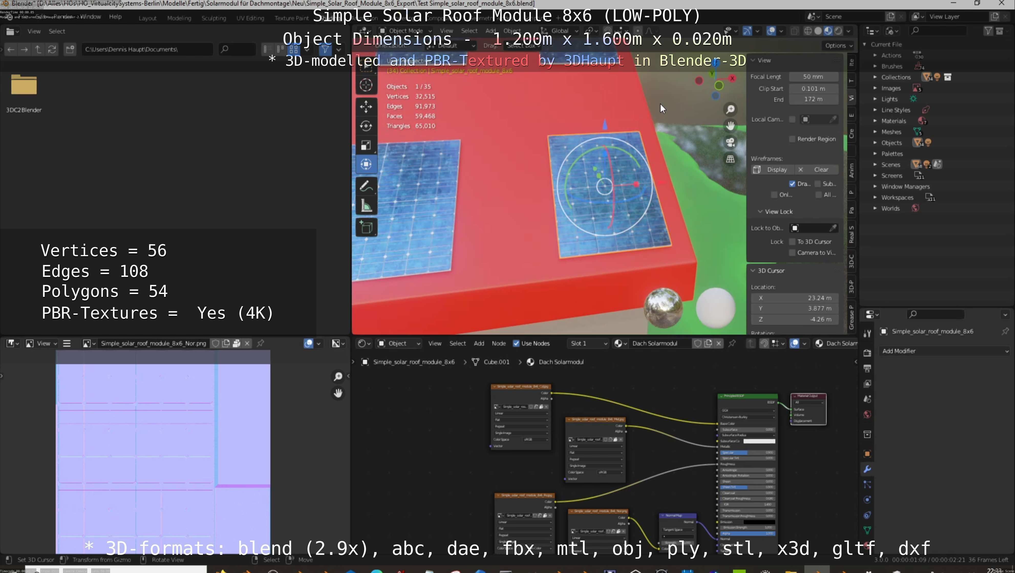Select the Transform tool in viewport toolbar
This screenshot has width=1015, height=573.
point(366,164)
